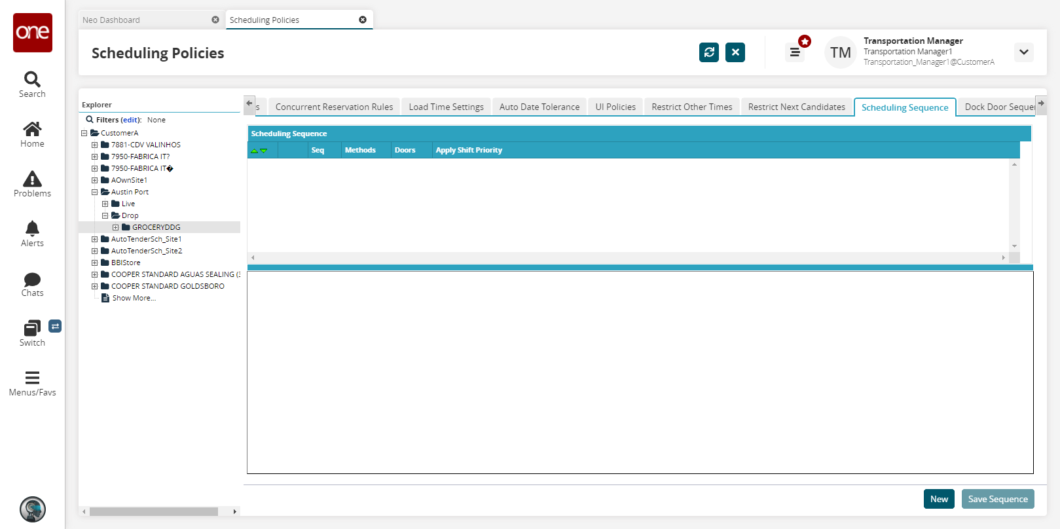The height and width of the screenshot is (529, 1060).
Task: Click the ONE logo icon
Action: pyautogui.click(x=33, y=33)
